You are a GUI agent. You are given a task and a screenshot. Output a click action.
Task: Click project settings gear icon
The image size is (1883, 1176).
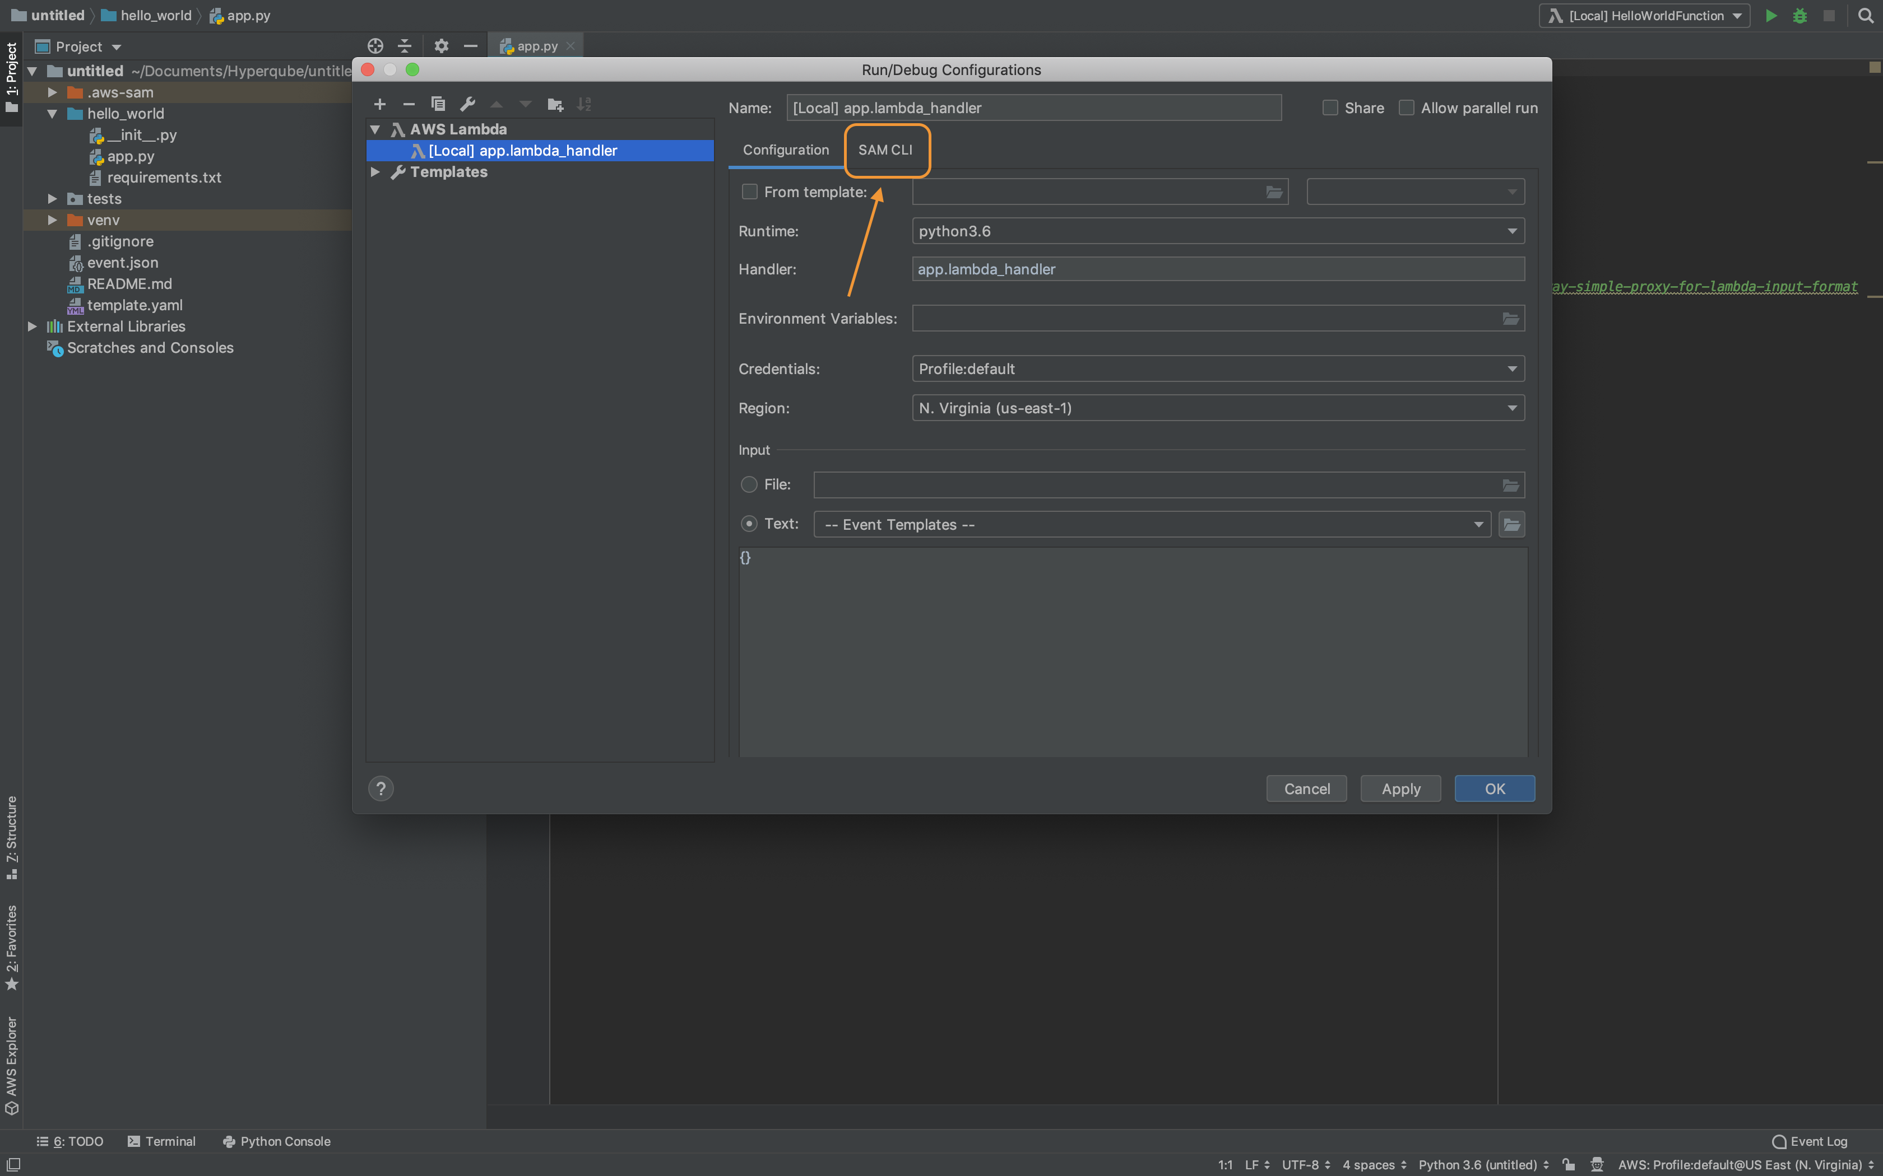pyautogui.click(x=441, y=46)
